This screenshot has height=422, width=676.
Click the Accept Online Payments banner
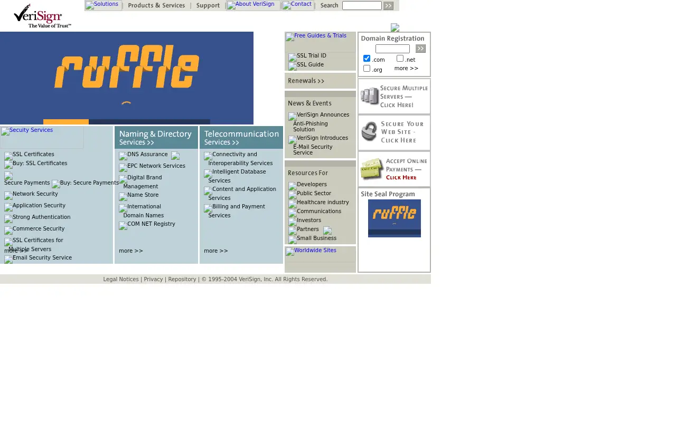(x=394, y=169)
